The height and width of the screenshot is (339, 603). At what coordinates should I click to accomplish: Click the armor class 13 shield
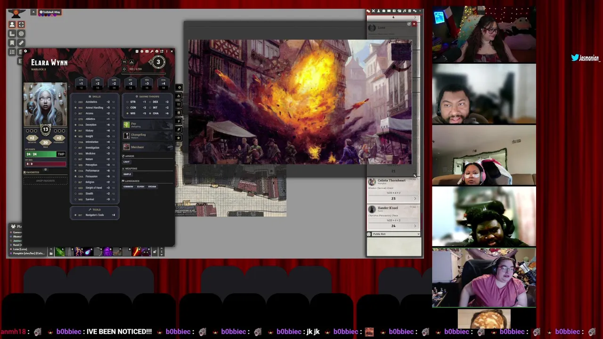[x=45, y=130]
